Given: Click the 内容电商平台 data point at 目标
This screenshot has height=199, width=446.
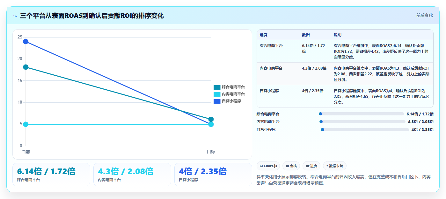Looking at the screenshot, I should [x=211, y=124].
